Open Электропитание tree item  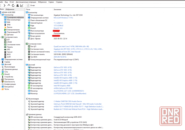12,30
